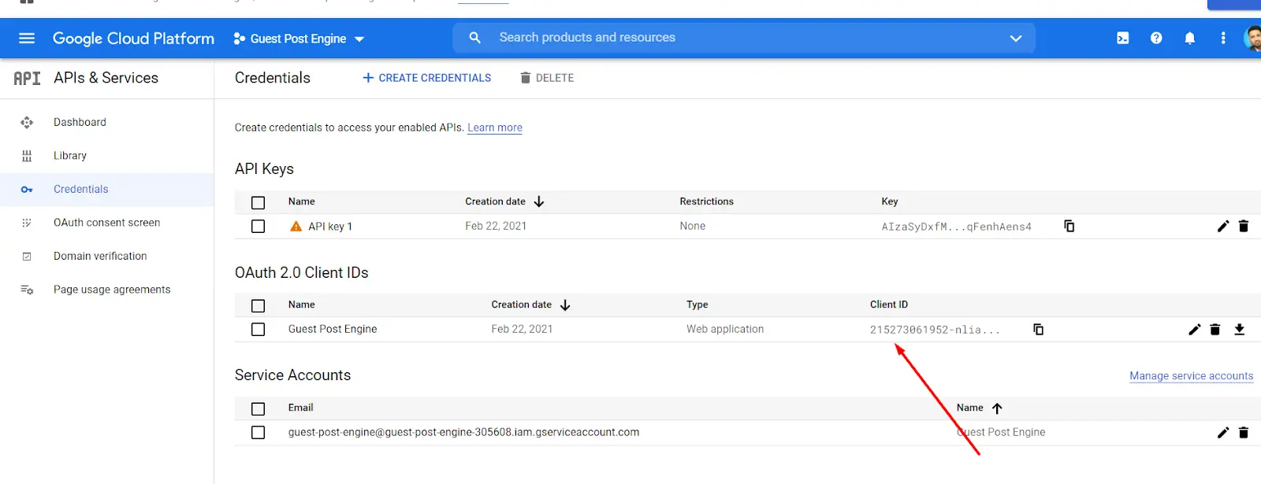Viewport: 1261px width, 484px height.
Task: Copy the OAuth Client ID
Action: coord(1039,329)
